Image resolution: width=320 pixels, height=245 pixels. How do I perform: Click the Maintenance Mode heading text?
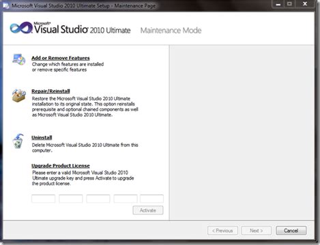tap(171, 31)
